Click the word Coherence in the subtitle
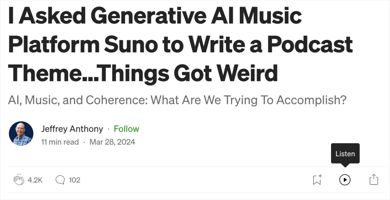Image resolution: width=390 pixels, height=200 pixels. click(x=115, y=100)
